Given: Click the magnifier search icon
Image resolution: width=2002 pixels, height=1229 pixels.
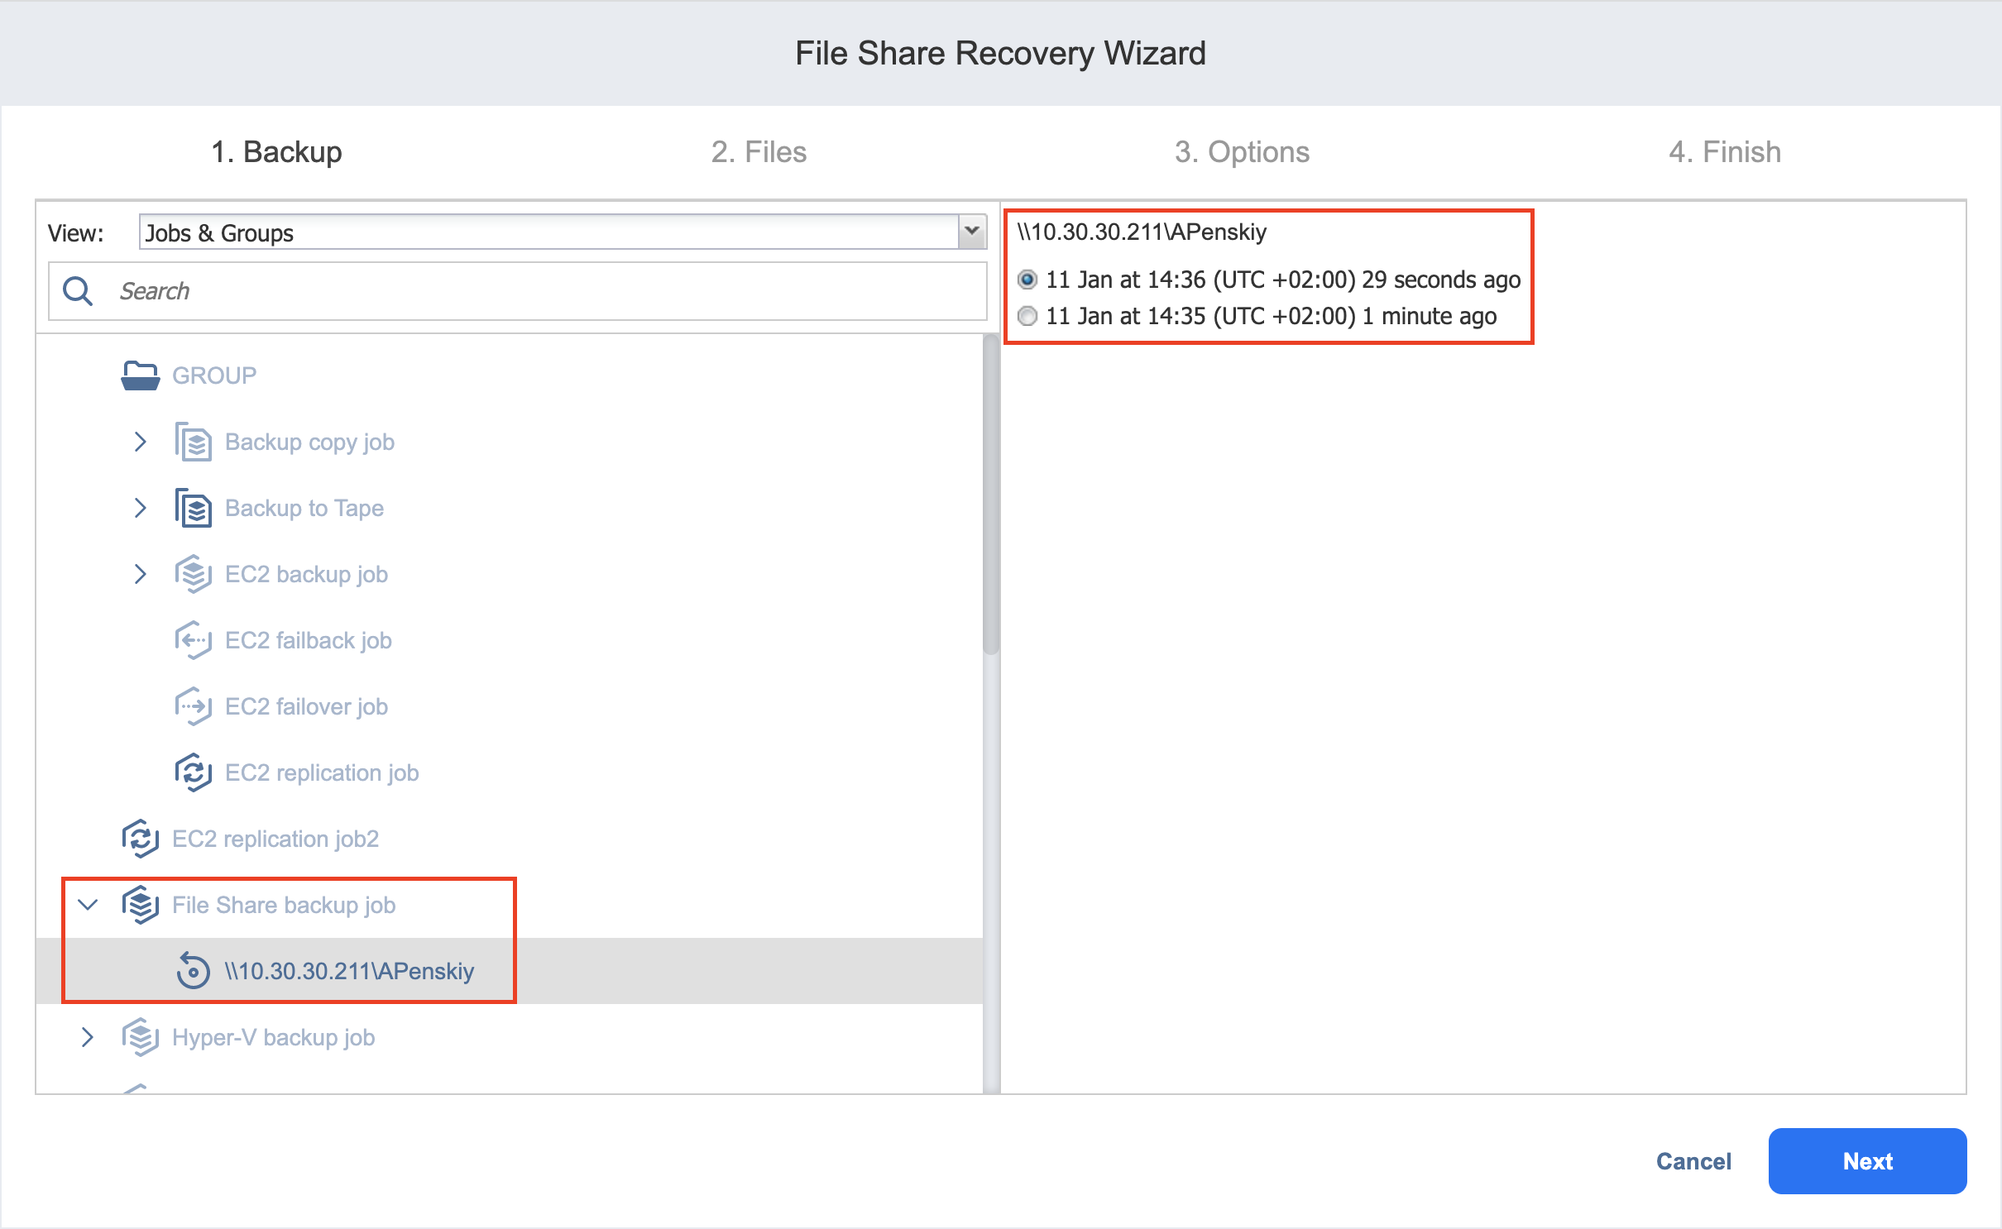Looking at the screenshot, I should pos(78,291).
